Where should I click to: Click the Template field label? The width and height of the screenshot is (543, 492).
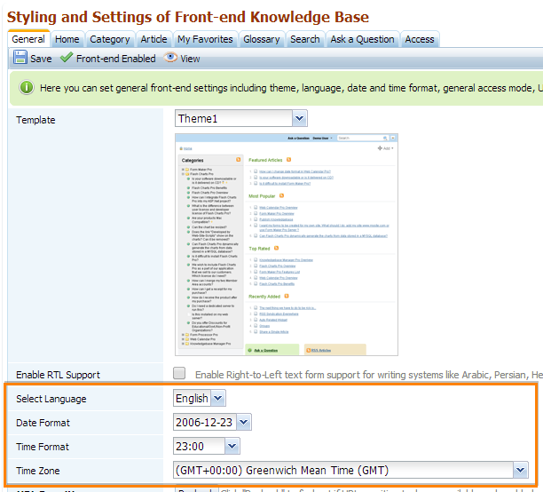point(35,120)
